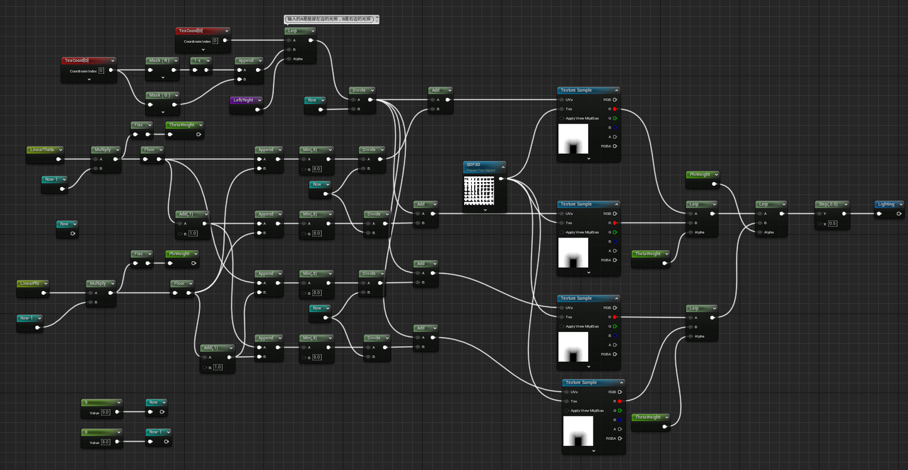This screenshot has width=908, height=470.
Task: Open the title chevron on the Lighting node
Action: pyautogui.click(x=900, y=204)
